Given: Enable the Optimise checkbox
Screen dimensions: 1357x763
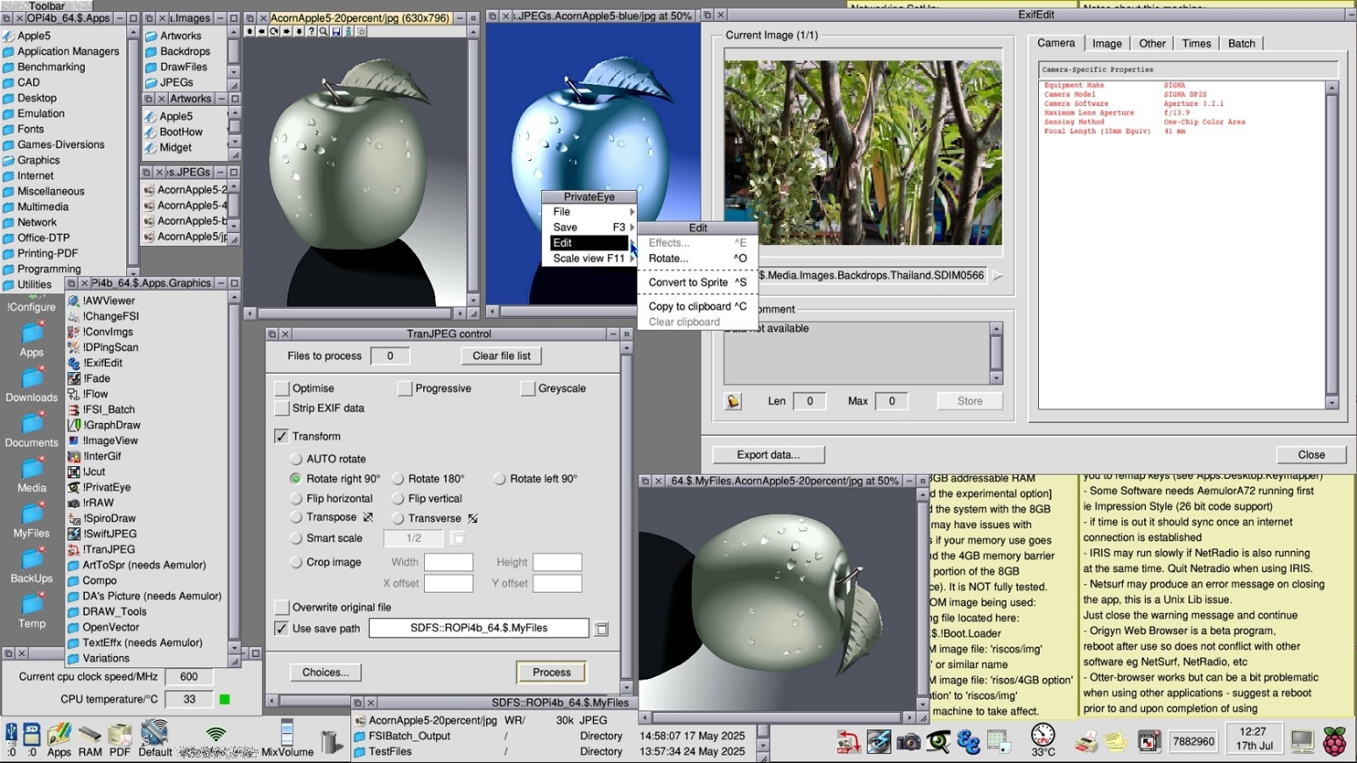Looking at the screenshot, I should point(282,388).
